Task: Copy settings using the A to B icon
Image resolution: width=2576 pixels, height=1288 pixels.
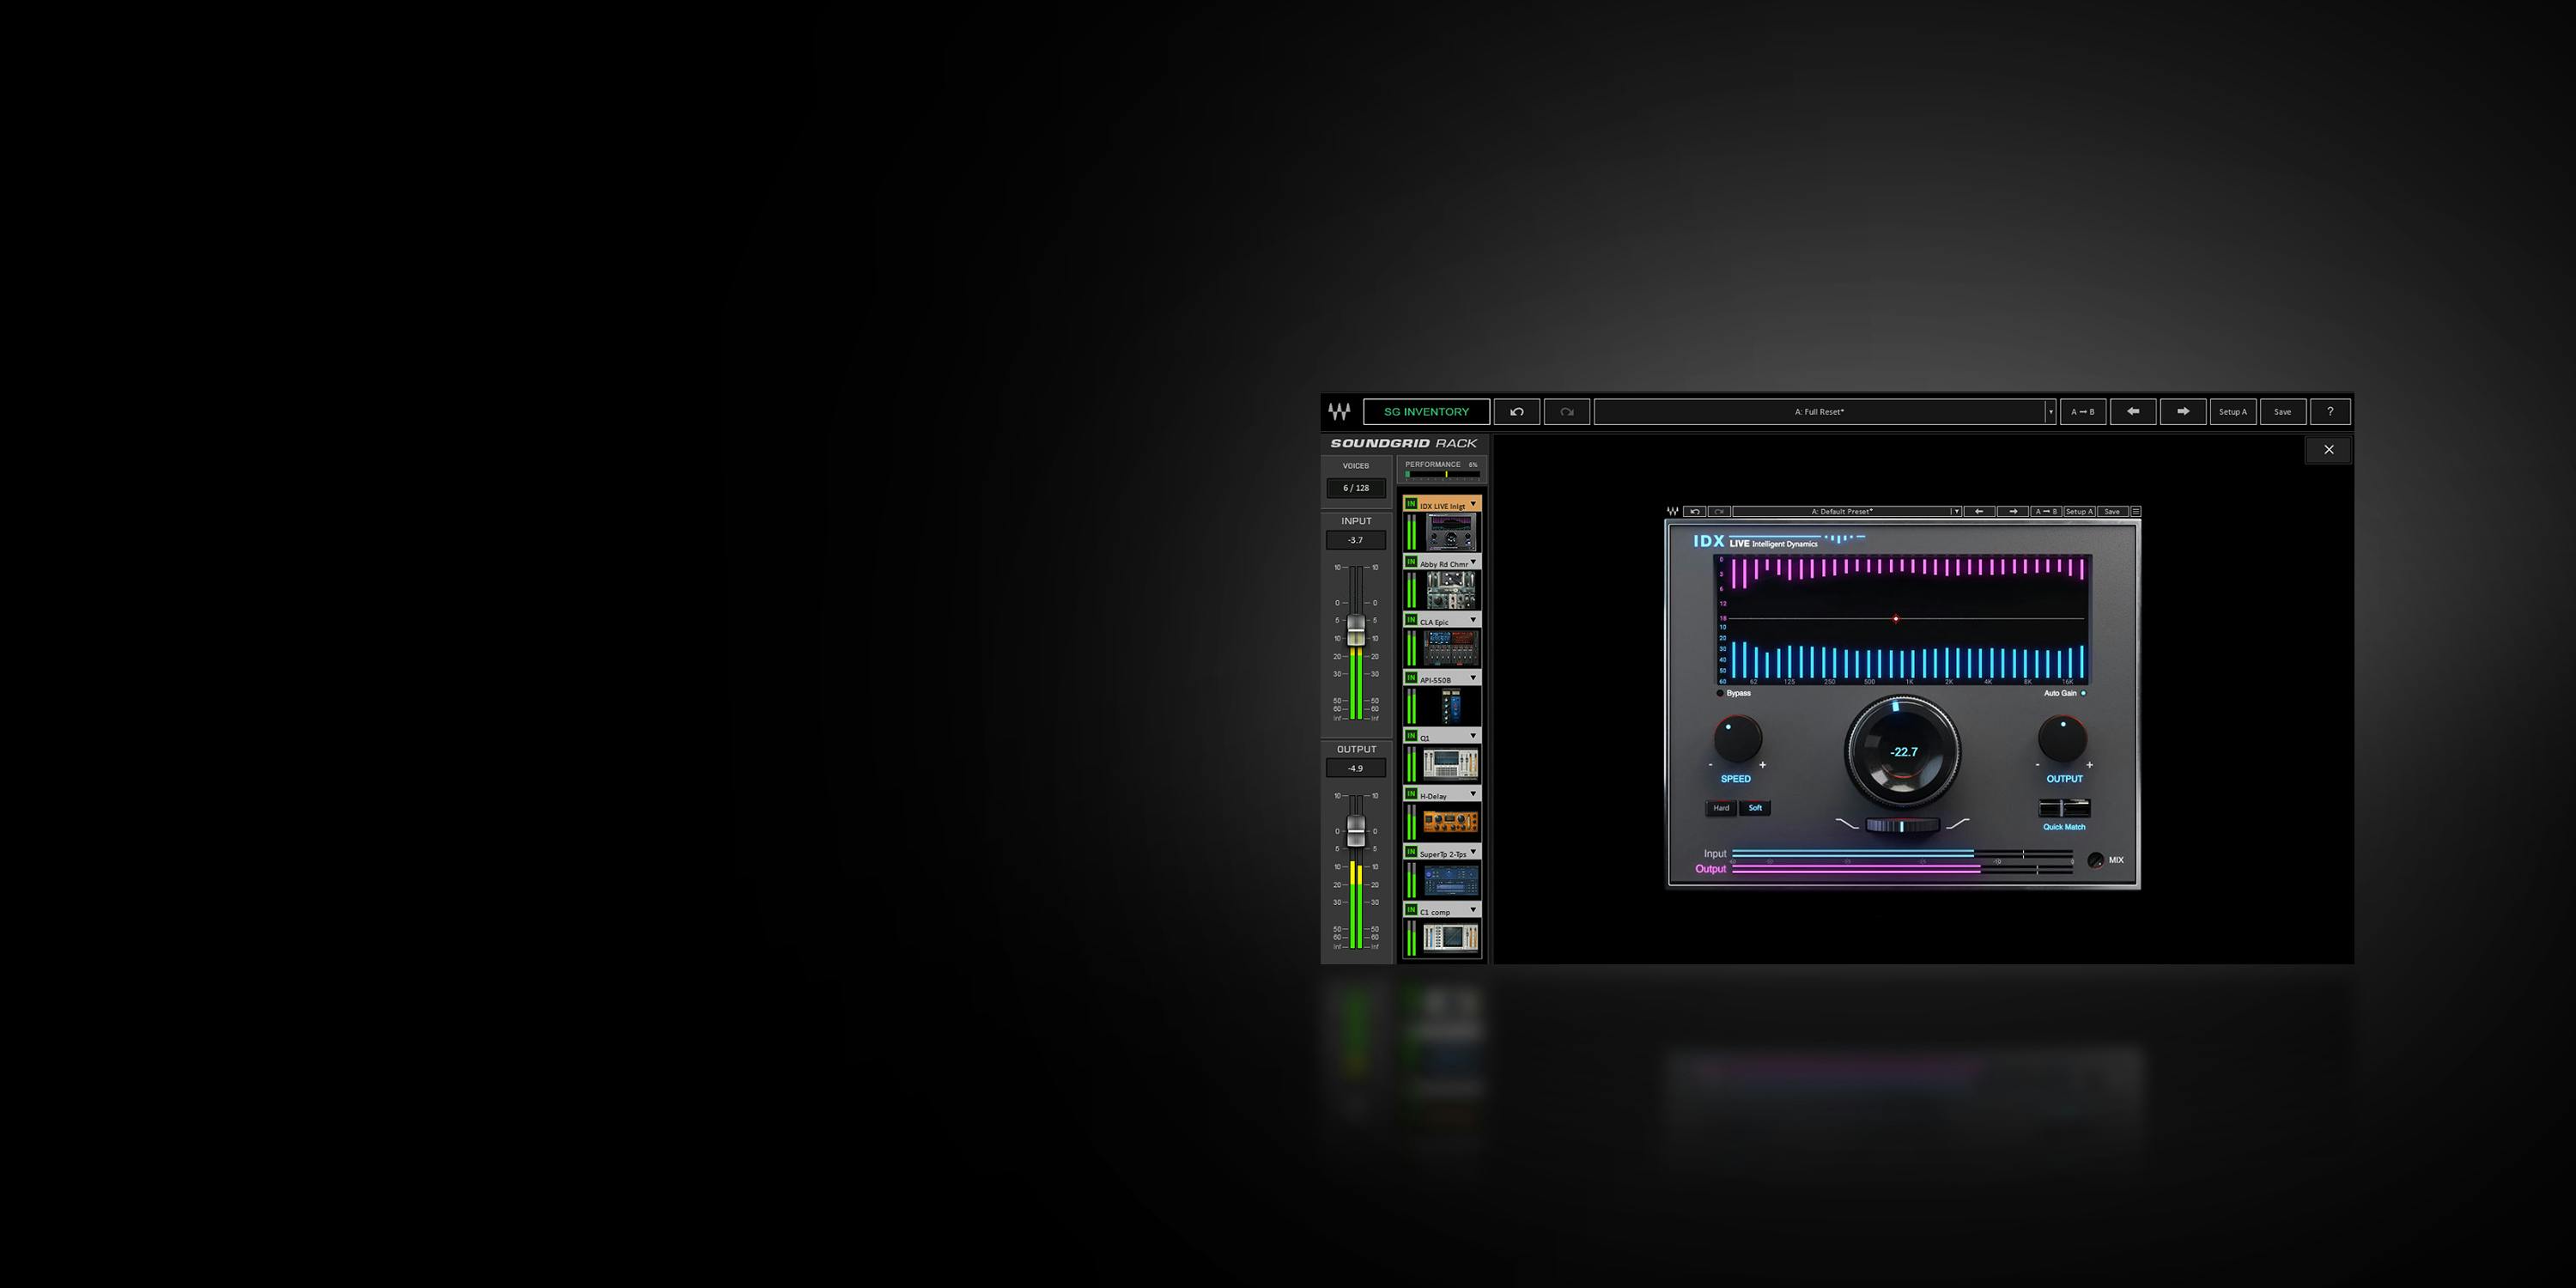Action: tap(2083, 411)
